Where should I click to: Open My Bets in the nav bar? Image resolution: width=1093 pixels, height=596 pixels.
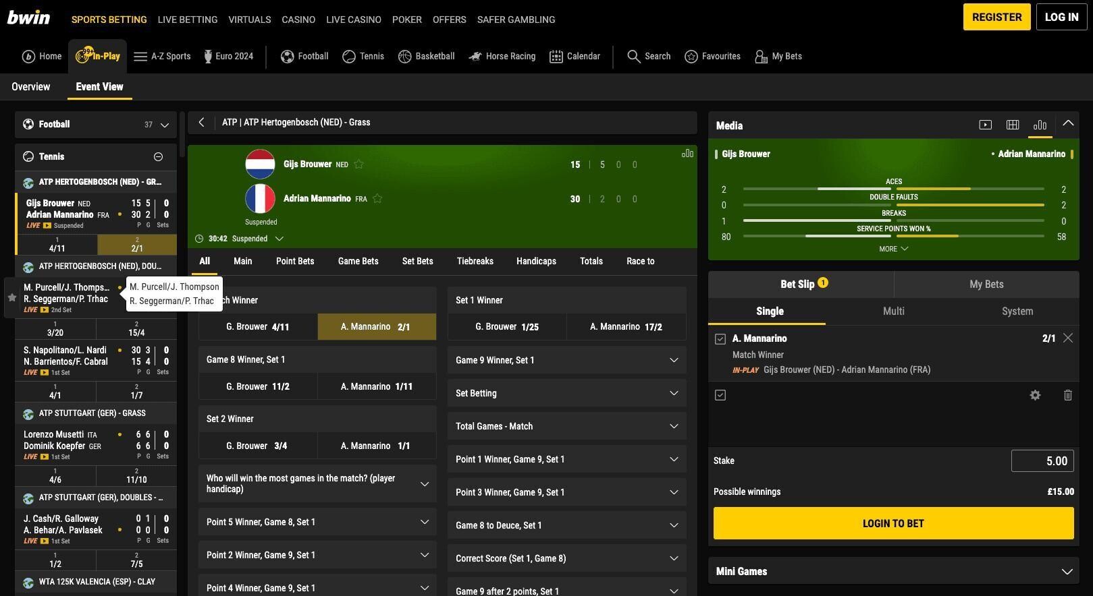pos(778,57)
